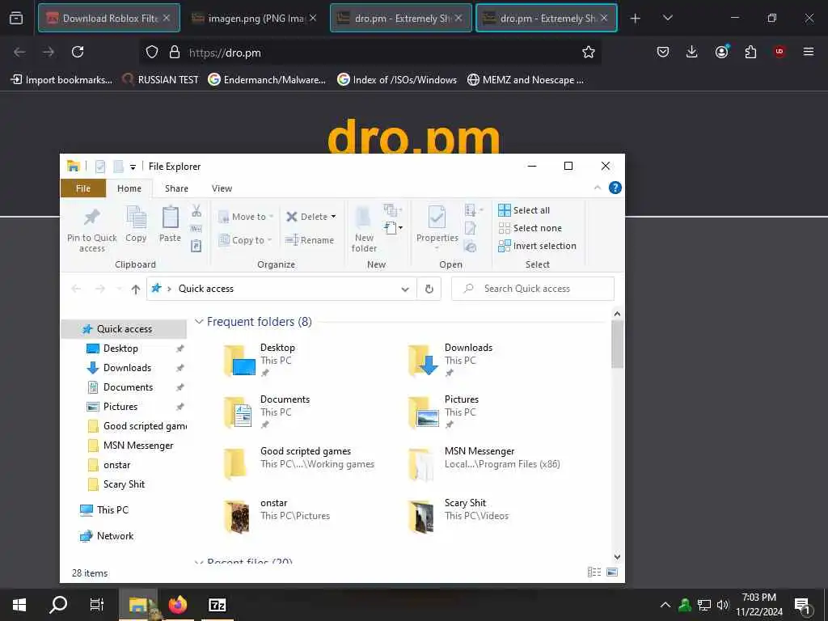Image resolution: width=828 pixels, height=621 pixels.
Task: Open Customize Quick Access Toolbar dropdown
Action: pyautogui.click(x=133, y=167)
